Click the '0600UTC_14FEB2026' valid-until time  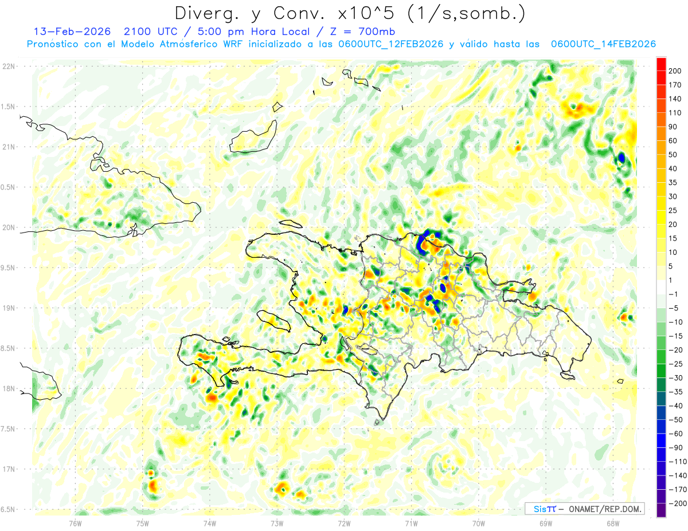click(603, 44)
